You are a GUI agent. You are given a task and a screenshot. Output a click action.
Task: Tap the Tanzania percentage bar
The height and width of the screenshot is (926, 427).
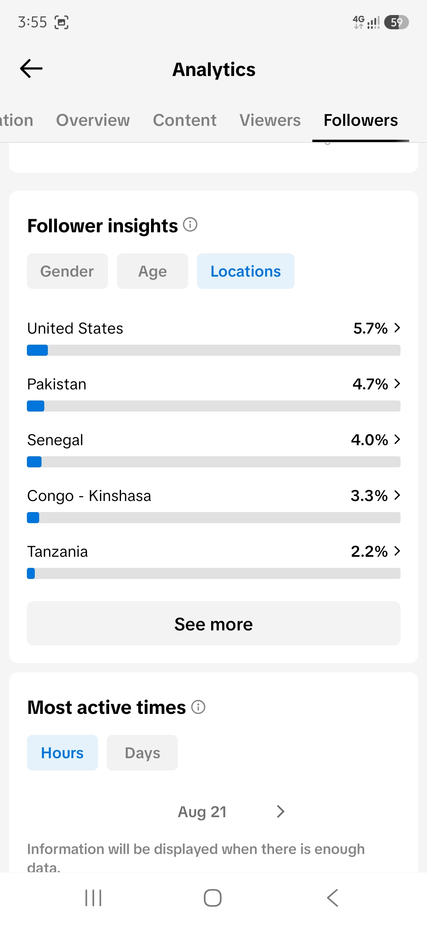213,573
